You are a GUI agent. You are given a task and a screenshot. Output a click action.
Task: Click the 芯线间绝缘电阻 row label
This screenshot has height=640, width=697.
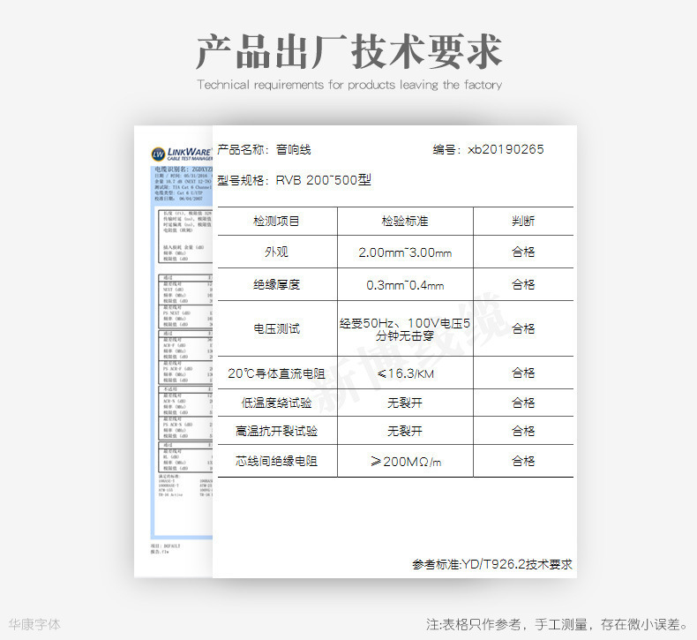pyautogui.click(x=276, y=461)
